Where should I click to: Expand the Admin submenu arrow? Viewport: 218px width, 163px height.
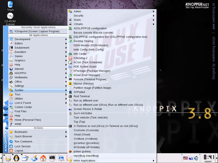click(153, 11)
